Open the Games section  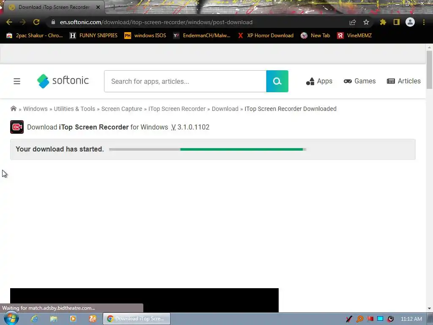point(359,81)
